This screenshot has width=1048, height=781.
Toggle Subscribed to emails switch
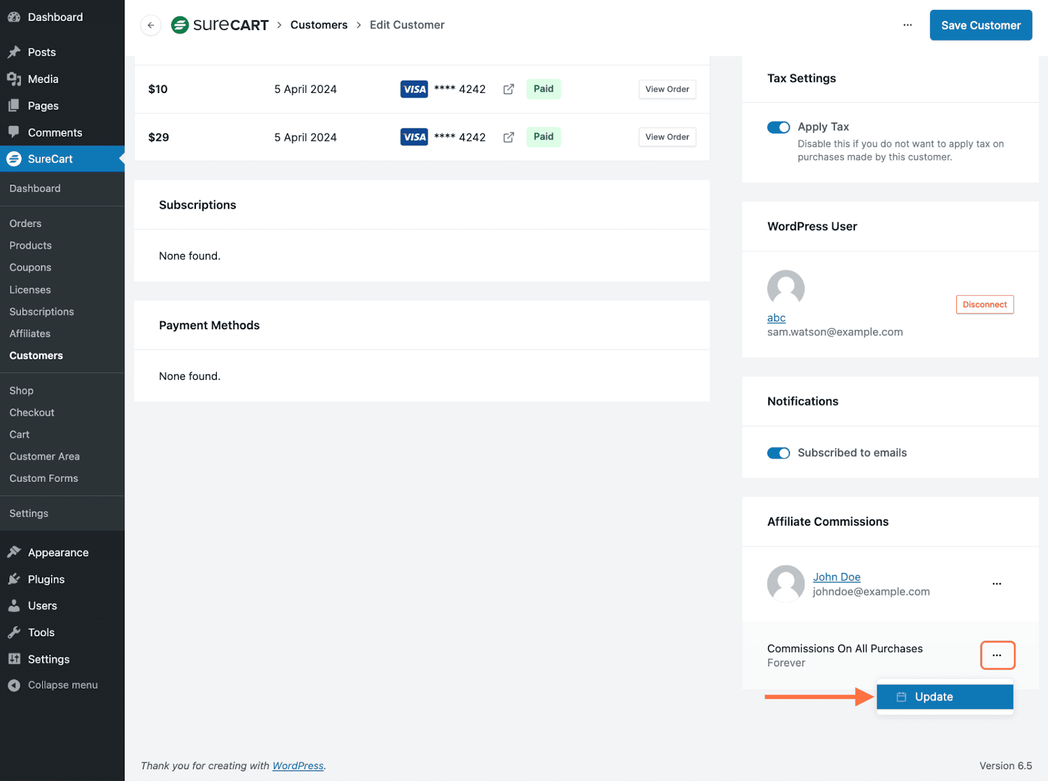click(x=778, y=453)
